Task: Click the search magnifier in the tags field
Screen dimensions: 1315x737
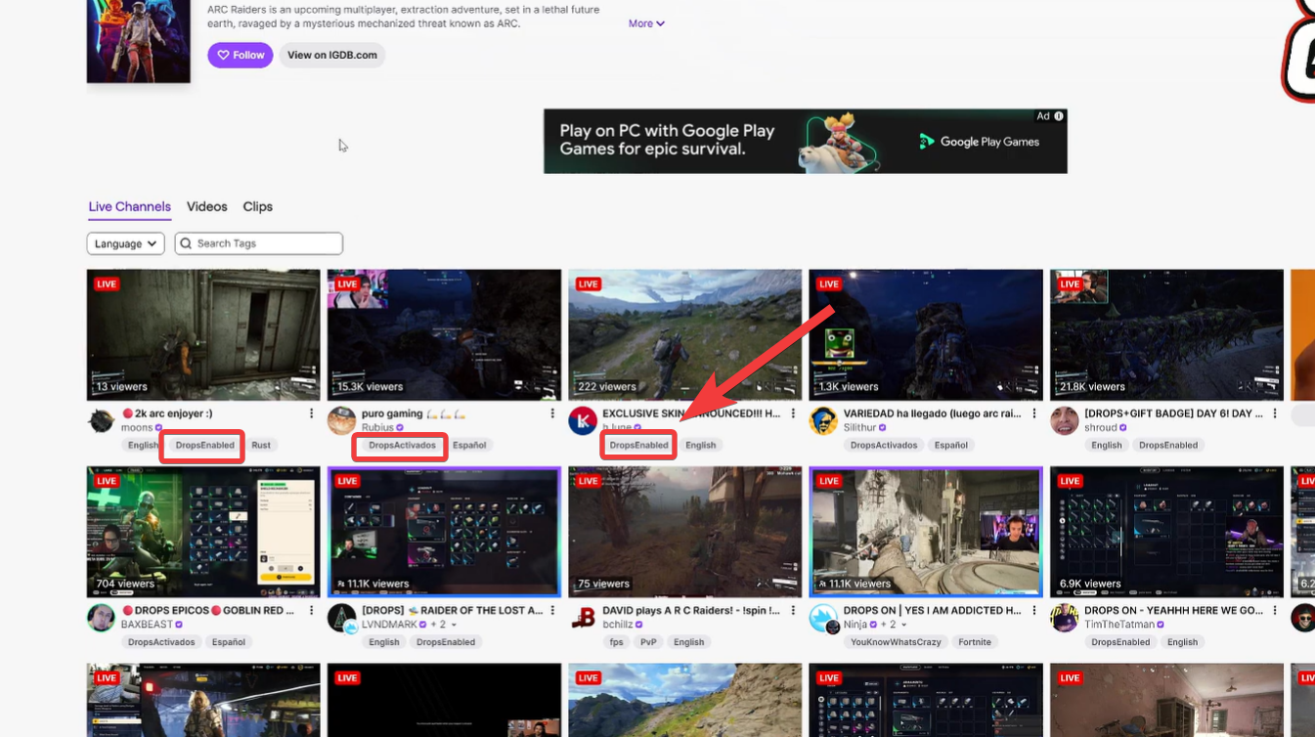Action: pyautogui.click(x=186, y=243)
